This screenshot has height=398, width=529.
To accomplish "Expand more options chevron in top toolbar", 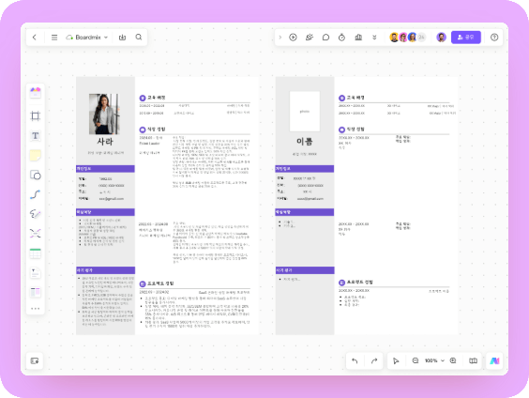I will tap(374, 38).
